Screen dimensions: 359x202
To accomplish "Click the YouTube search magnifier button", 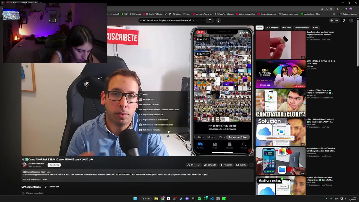I will coord(210,20).
